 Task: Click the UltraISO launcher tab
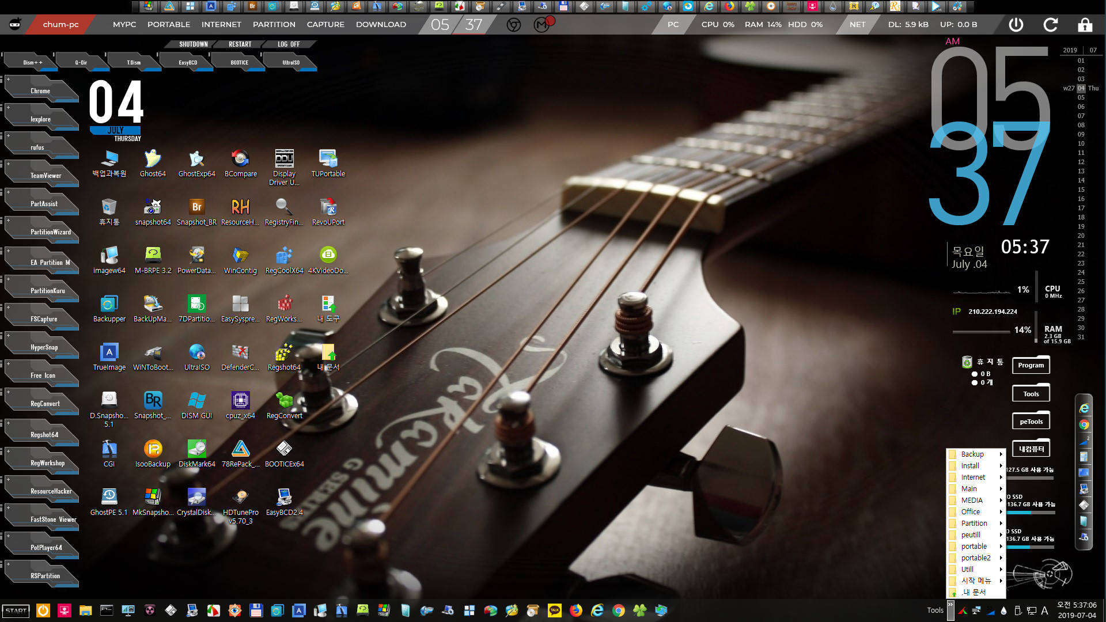(291, 62)
